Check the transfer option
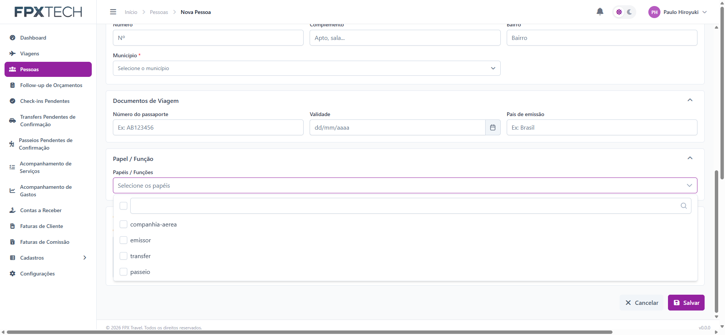725x335 pixels. (123, 256)
